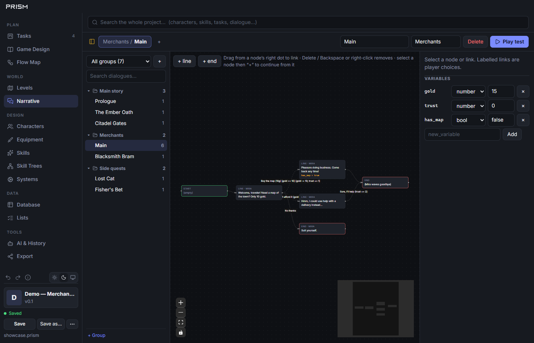Click the Search dialogues field
The width and height of the screenshot is (534, 343).
point(126,76)
